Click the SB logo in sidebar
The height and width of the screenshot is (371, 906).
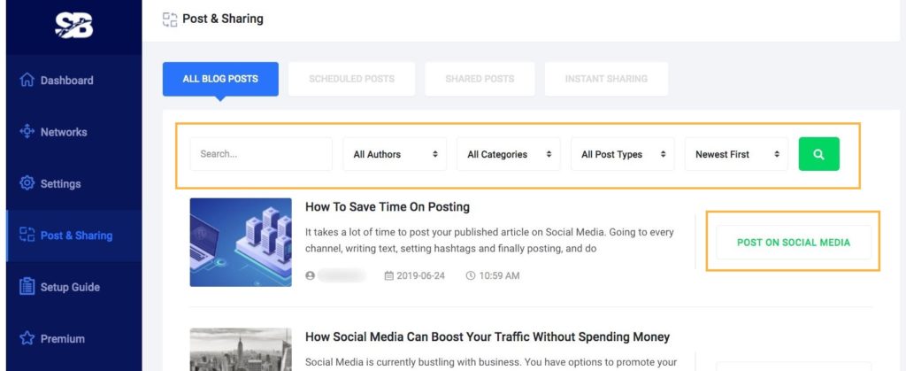(x=74, y=26)
